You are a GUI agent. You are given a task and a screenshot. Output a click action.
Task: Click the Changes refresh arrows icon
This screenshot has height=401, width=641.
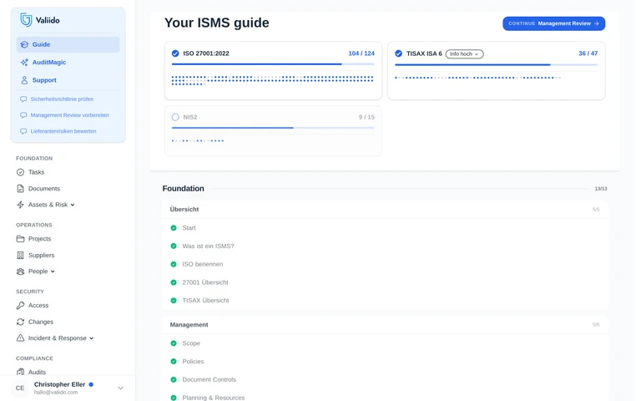[x=20, y=322]
